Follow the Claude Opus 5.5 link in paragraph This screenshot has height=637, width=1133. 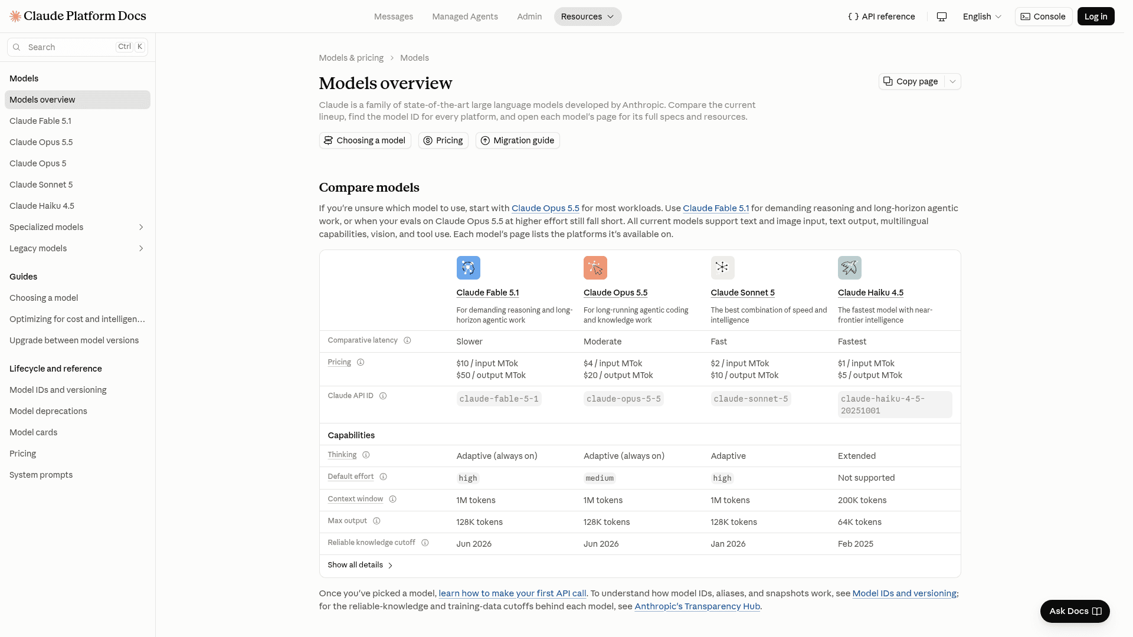point(545,208)
